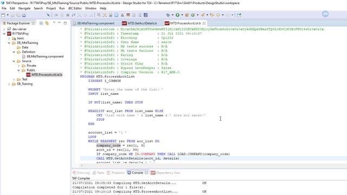Expand the Private folder node
The height and width of the screenshot is (195, 347).
pos(19,66)
